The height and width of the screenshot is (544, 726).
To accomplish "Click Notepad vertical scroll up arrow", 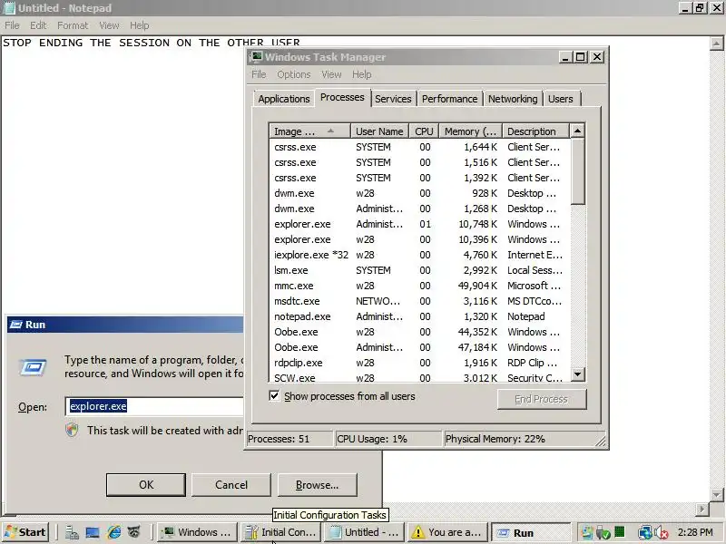I will click(x=716, y=44).
